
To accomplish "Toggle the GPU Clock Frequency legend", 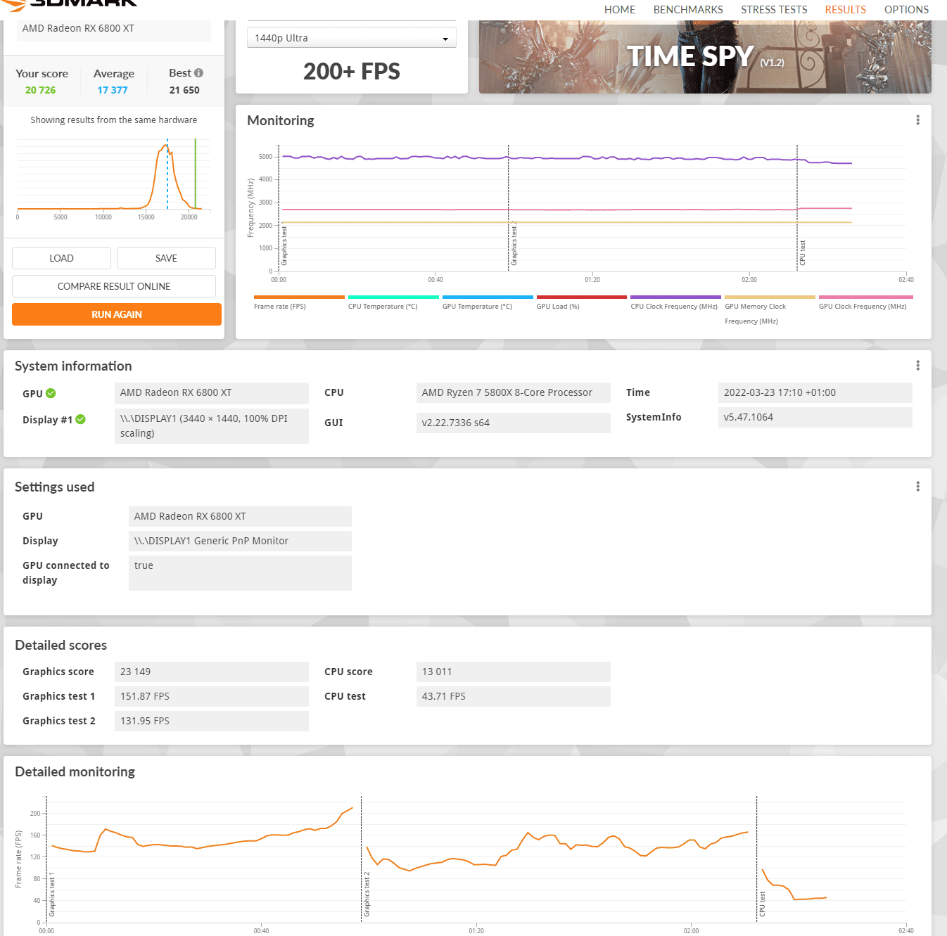I will point(865,303).
